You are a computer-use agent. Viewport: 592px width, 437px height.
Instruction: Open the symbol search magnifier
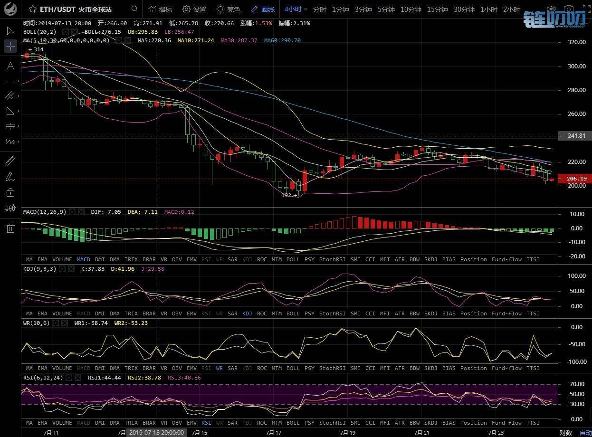click(134, 9)
